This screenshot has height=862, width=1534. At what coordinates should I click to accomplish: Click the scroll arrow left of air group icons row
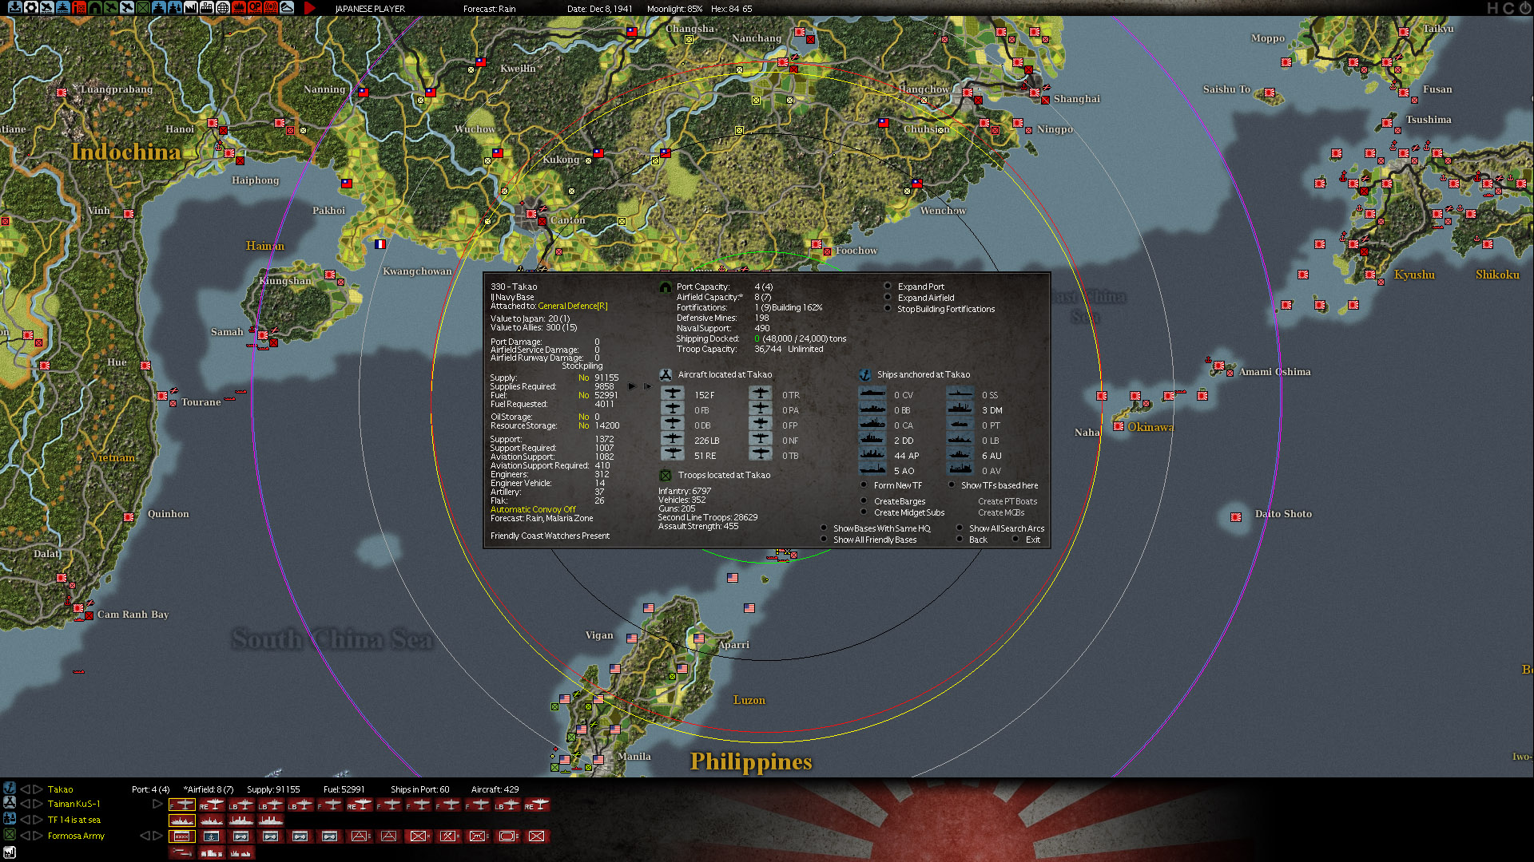pyautogui.click(x=157, y=804)
